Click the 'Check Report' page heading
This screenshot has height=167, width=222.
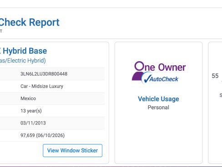coord(30,22)
